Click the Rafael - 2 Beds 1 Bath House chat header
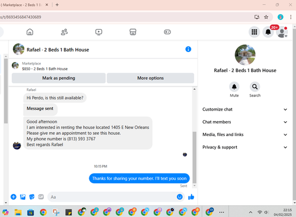 click(58, 50)
